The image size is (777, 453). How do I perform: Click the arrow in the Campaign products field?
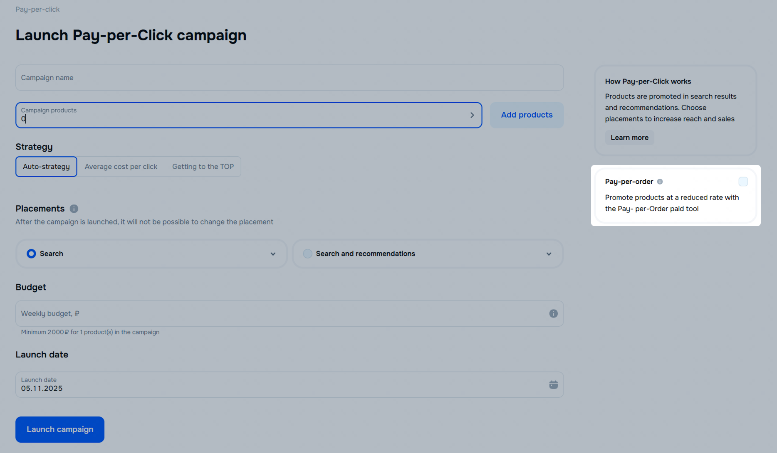pos(472,115)
